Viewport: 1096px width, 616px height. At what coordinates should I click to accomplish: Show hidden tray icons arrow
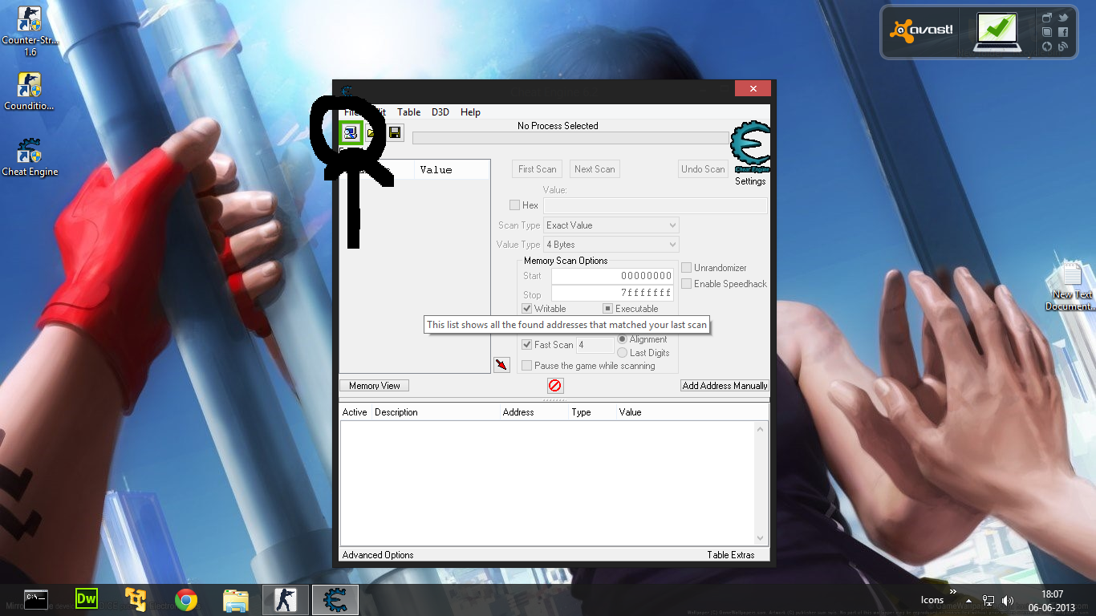coord(969,600)
